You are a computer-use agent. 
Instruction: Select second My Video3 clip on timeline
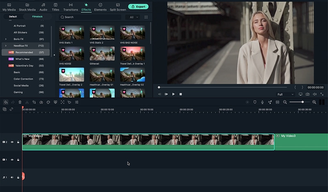click(x=301, y=142)
